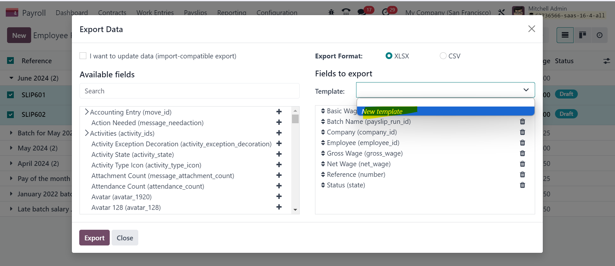This screenshot has width=615, height=266.
Task: Remove Company field with trash icon
Action: (x=523, y=132)
